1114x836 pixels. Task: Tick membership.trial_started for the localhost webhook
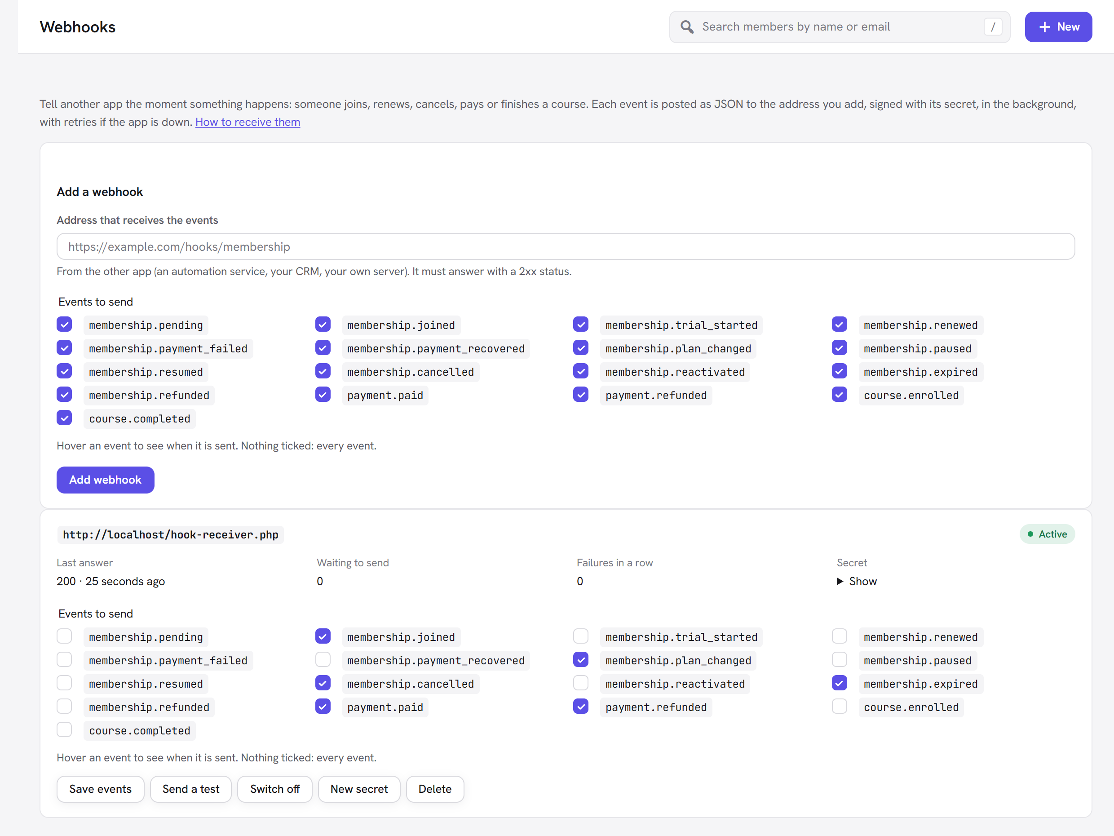[x=581, y=636]
